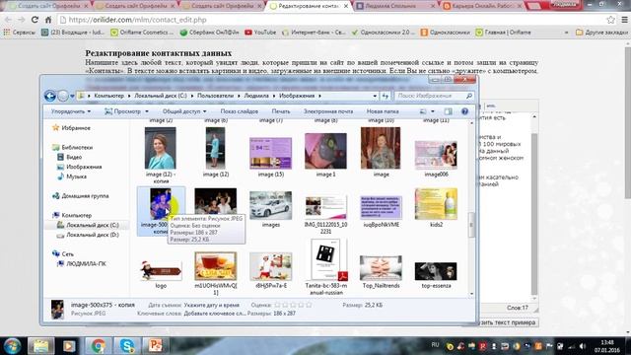Image resolution: width=631 pixels, height=355 pixels.
Task: Toggle the preview pane icon
Action: click(x=449, y=111)
